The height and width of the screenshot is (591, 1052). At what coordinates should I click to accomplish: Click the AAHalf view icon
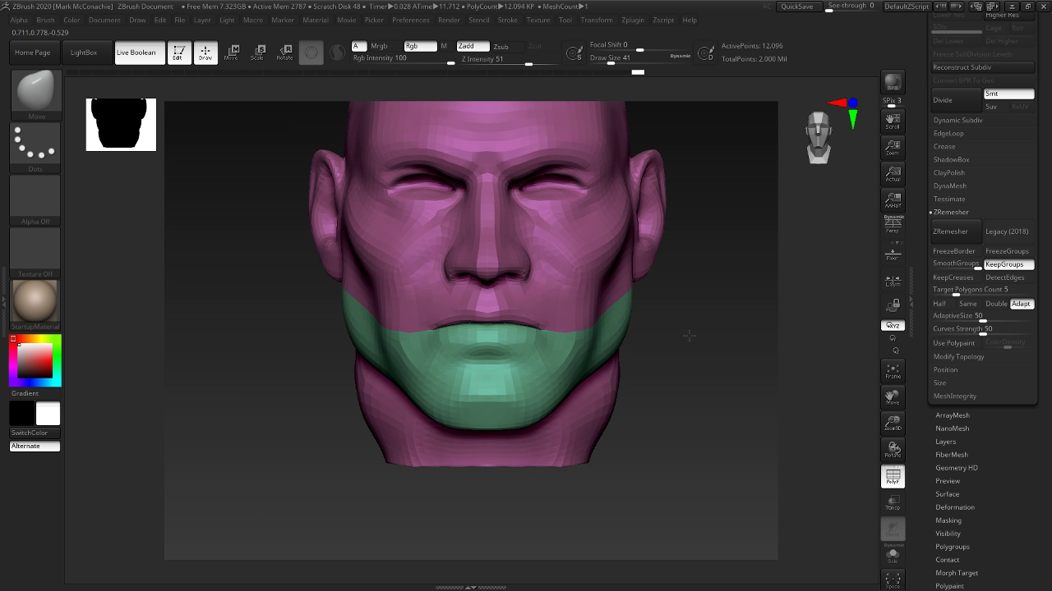tap(893, 200)
